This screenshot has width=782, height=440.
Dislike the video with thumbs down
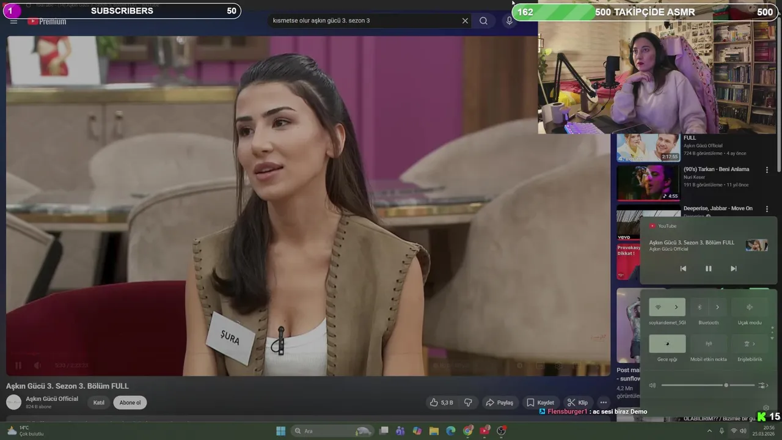click(x=468, y=403)
